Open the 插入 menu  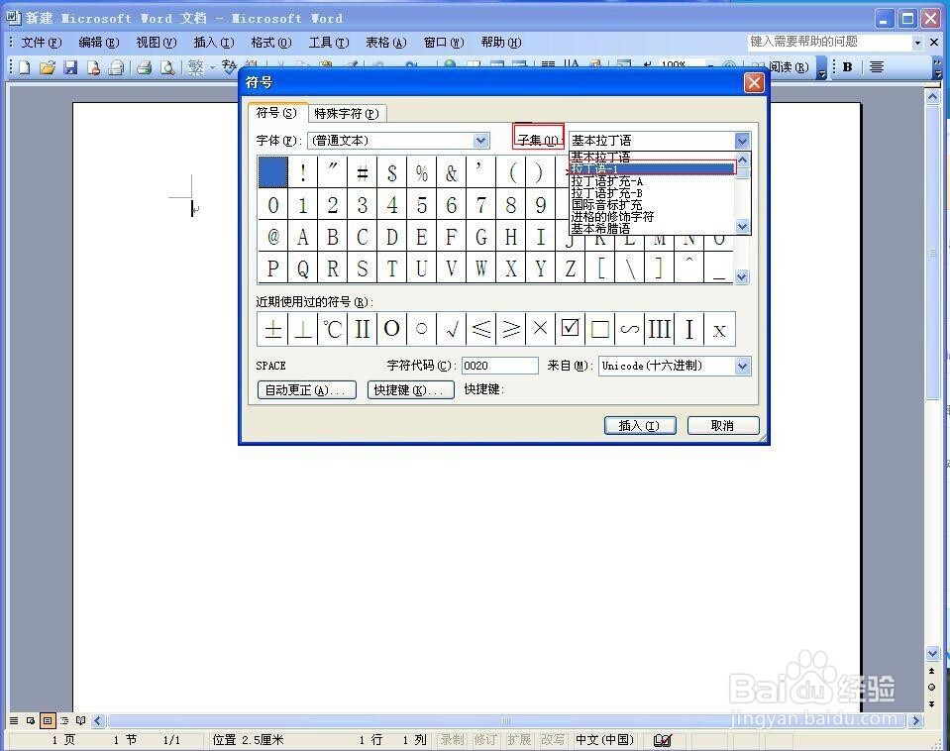click(213, 43)
